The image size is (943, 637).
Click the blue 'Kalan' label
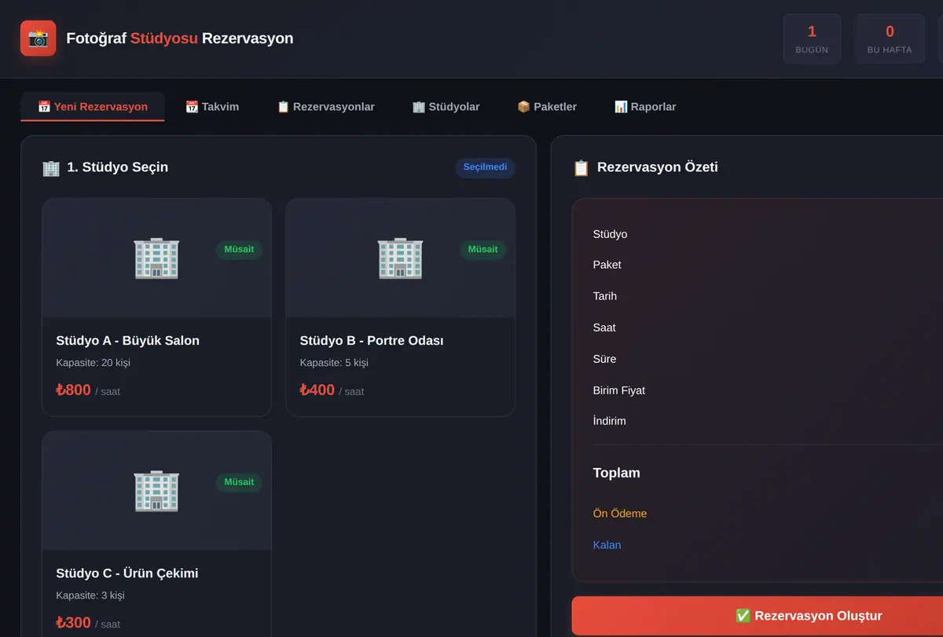click(607, 545)
